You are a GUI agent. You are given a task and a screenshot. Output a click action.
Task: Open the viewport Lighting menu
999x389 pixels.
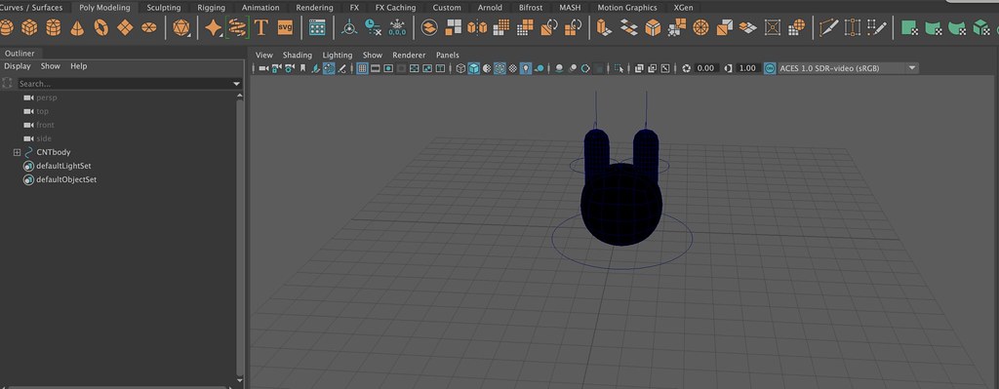click(337, 56)
